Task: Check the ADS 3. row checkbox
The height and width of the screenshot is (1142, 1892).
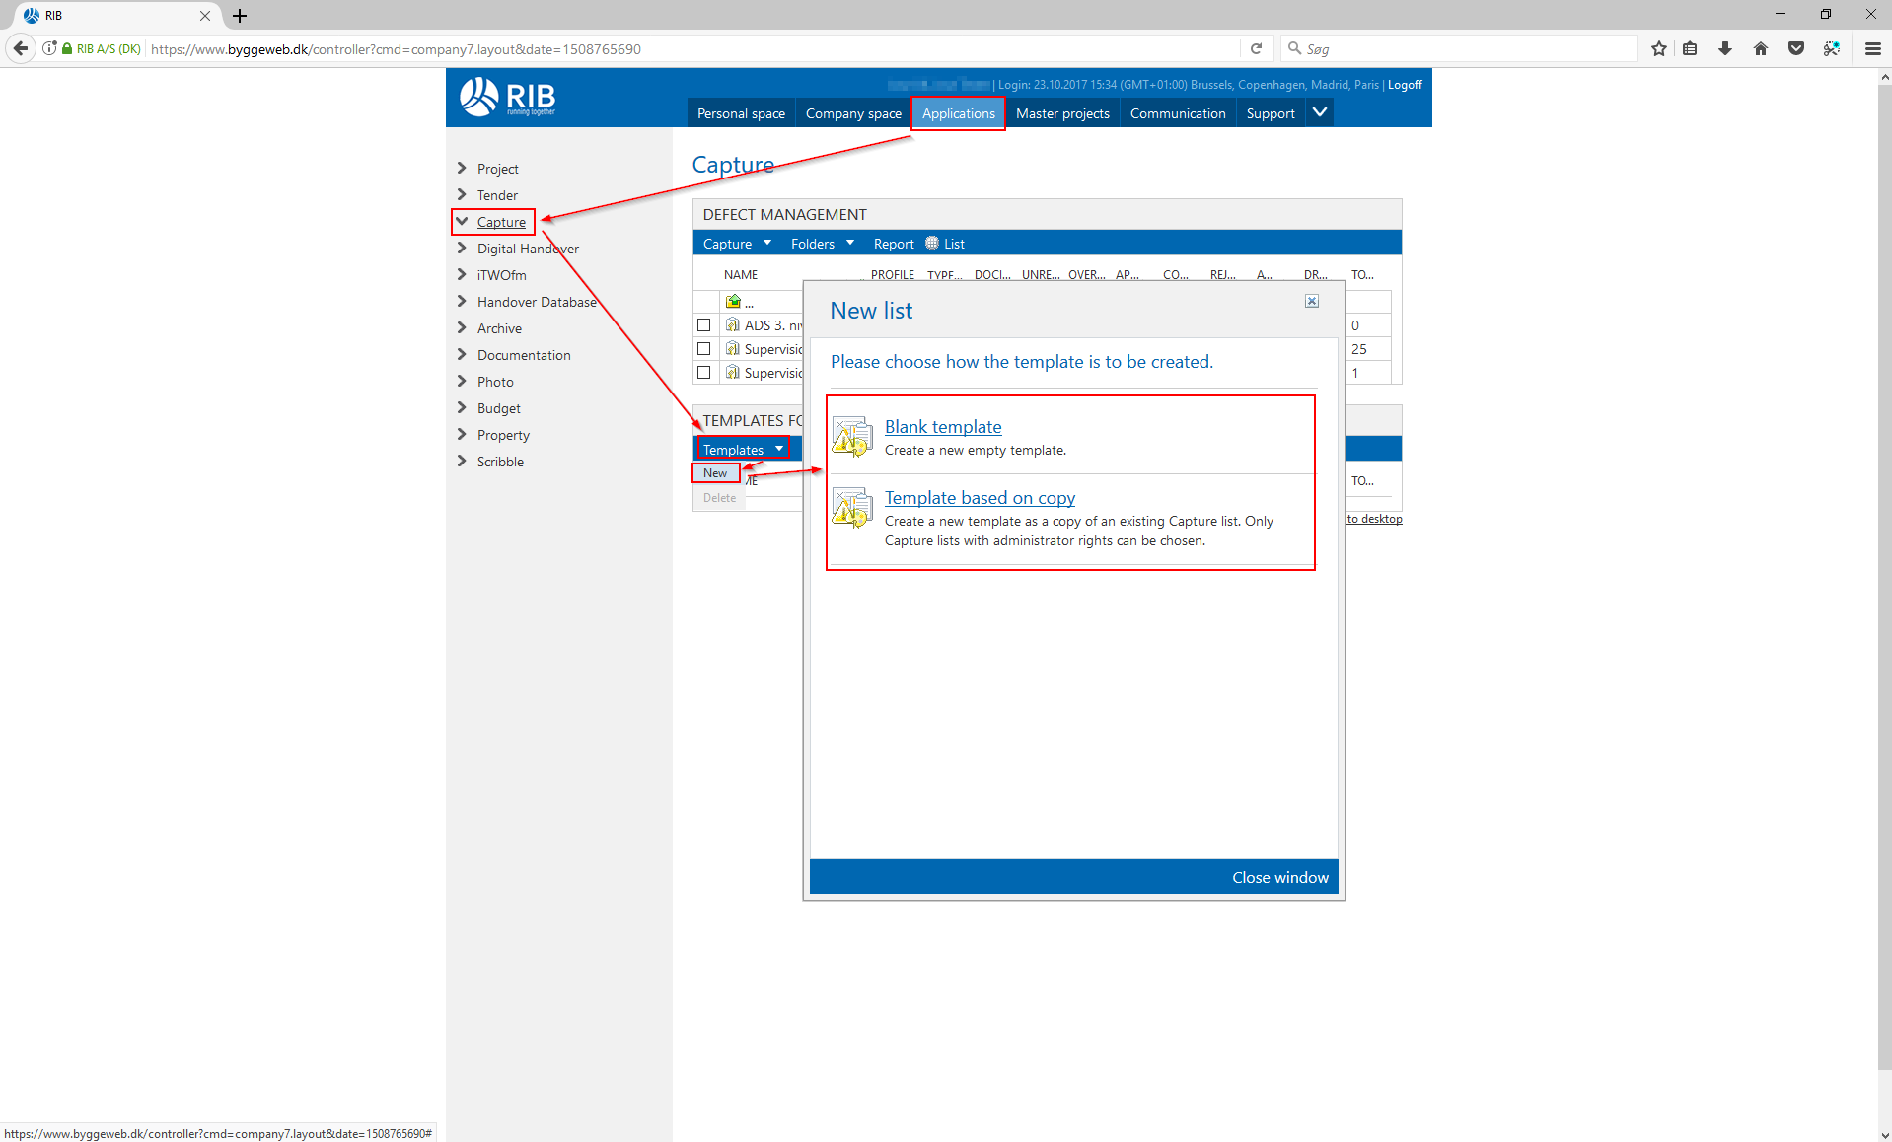Action: click(x=703, y=325)
